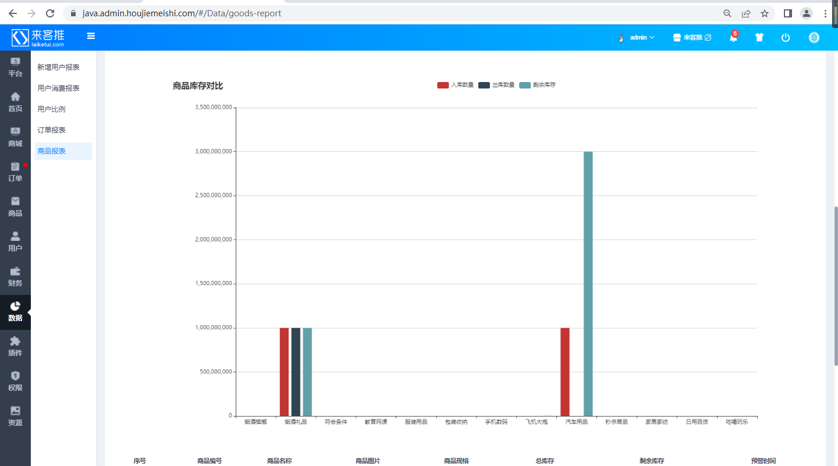
Task: Click the 商品图片 column header
Action: pos(368,461)
